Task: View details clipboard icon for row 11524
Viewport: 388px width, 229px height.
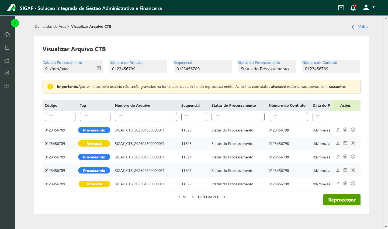Action: [x=345, y=157]
